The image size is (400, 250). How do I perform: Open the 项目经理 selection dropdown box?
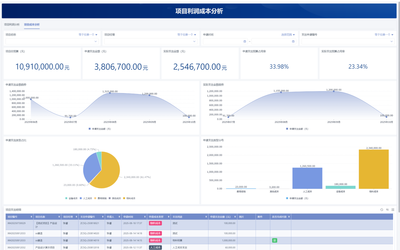151,41
